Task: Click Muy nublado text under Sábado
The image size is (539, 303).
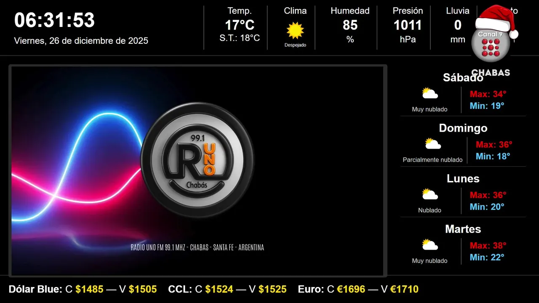Action: coord(430,109)
